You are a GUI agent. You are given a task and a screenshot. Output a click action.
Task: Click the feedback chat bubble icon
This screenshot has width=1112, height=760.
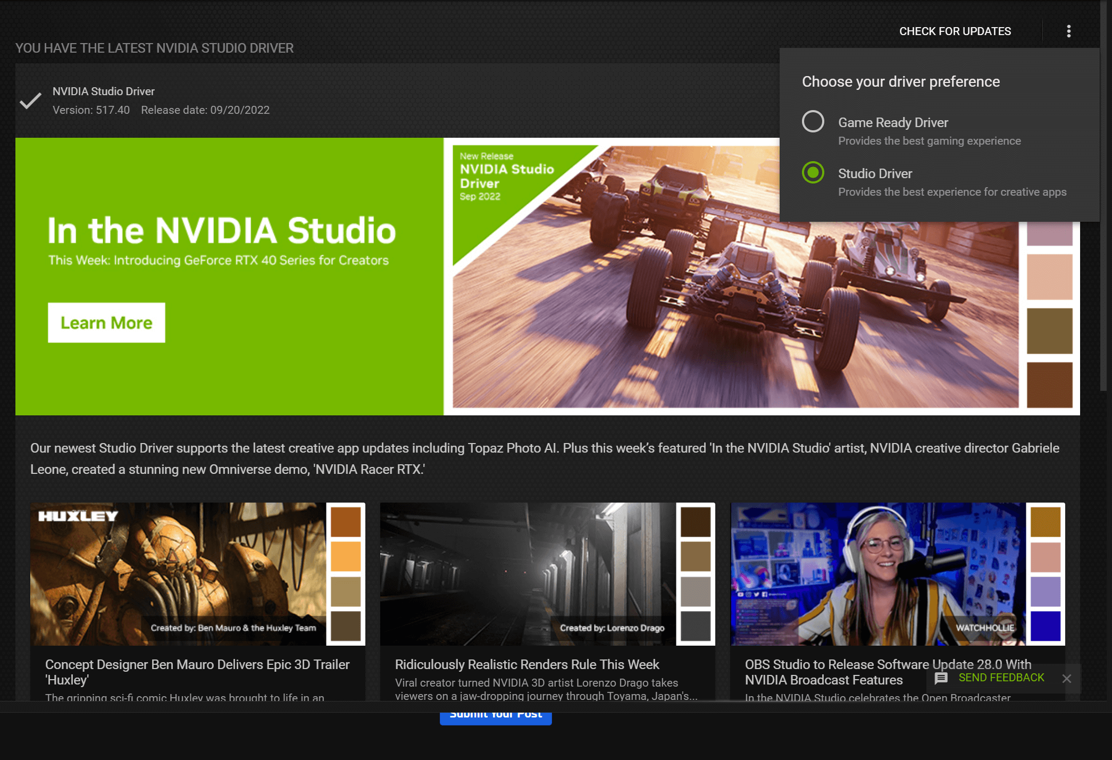coord(941,678)
